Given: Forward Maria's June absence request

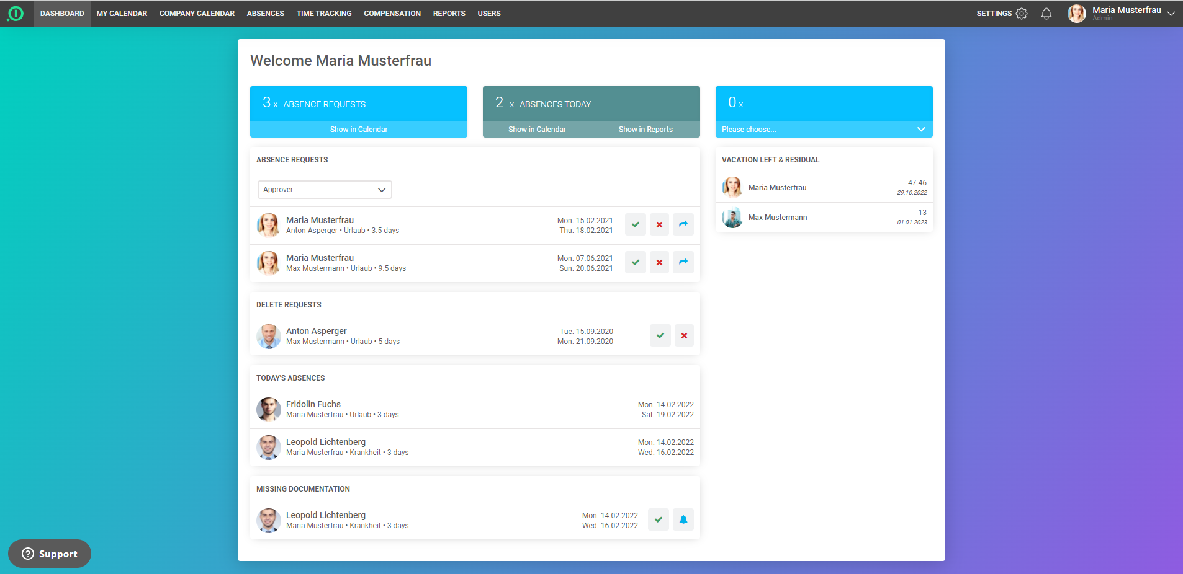Looking at the screenshot, I should [683, 262].
